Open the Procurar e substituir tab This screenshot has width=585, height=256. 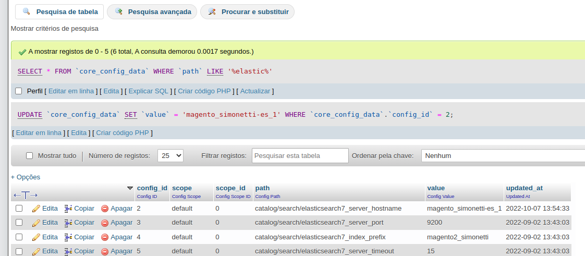(x=247, y=11)
